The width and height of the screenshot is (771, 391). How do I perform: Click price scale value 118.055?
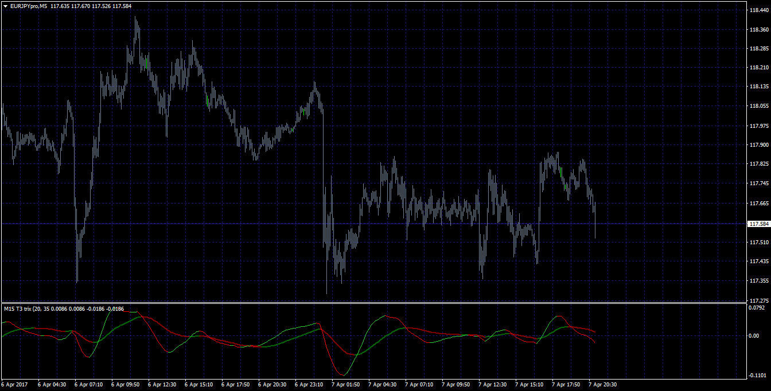coord(758,106)
